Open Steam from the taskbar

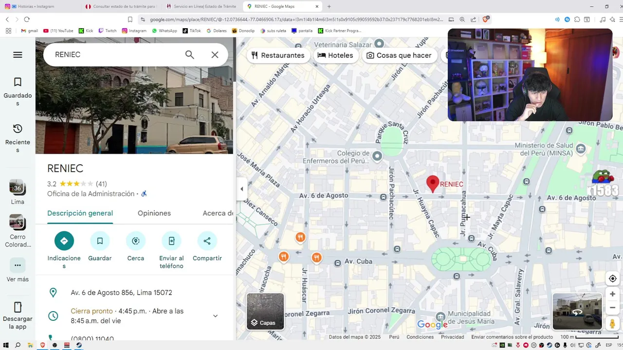tap(79, 345)
